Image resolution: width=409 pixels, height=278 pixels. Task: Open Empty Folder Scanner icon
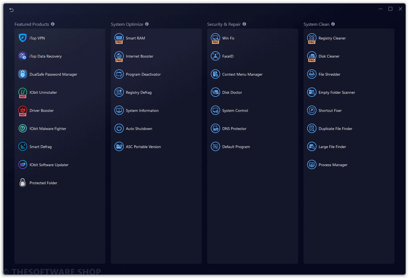312,92
